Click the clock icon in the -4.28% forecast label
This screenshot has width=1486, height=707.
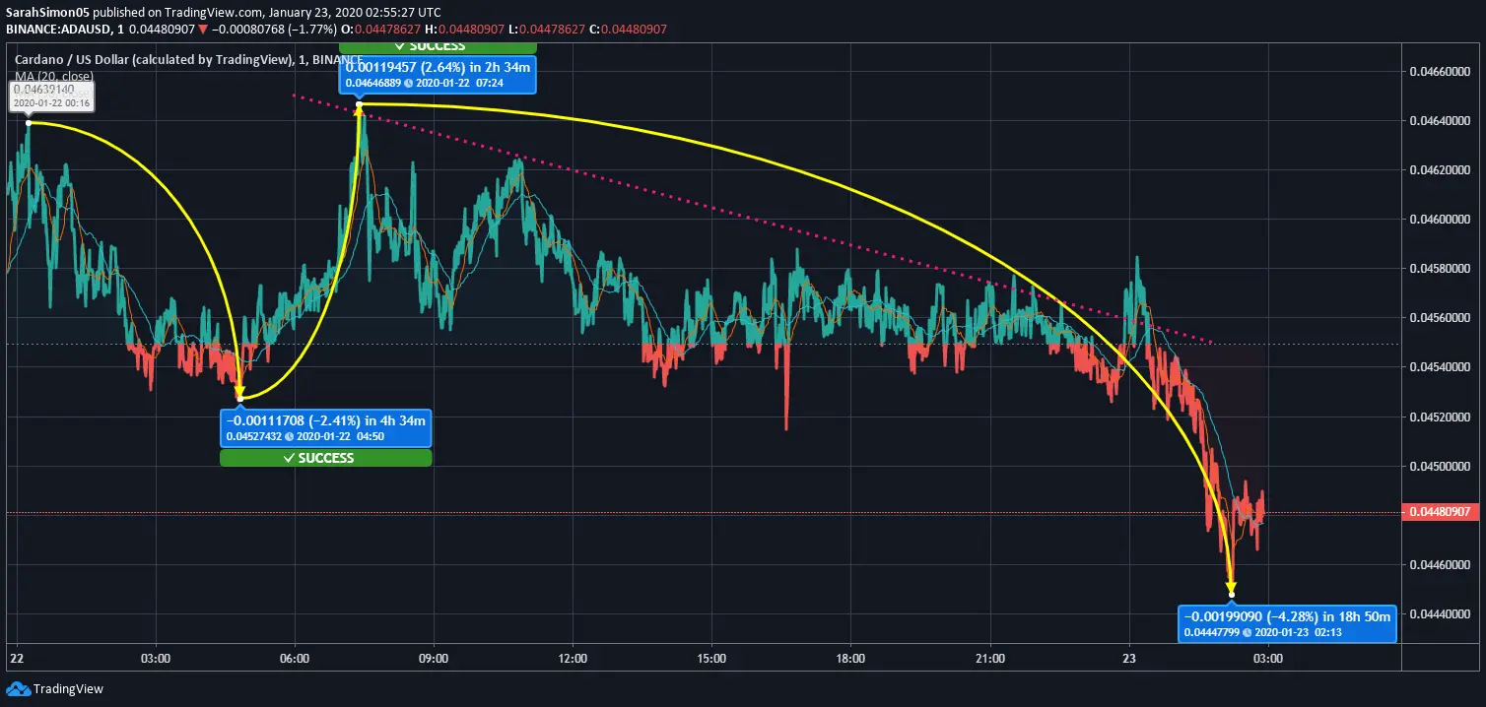pos(1249,632)
